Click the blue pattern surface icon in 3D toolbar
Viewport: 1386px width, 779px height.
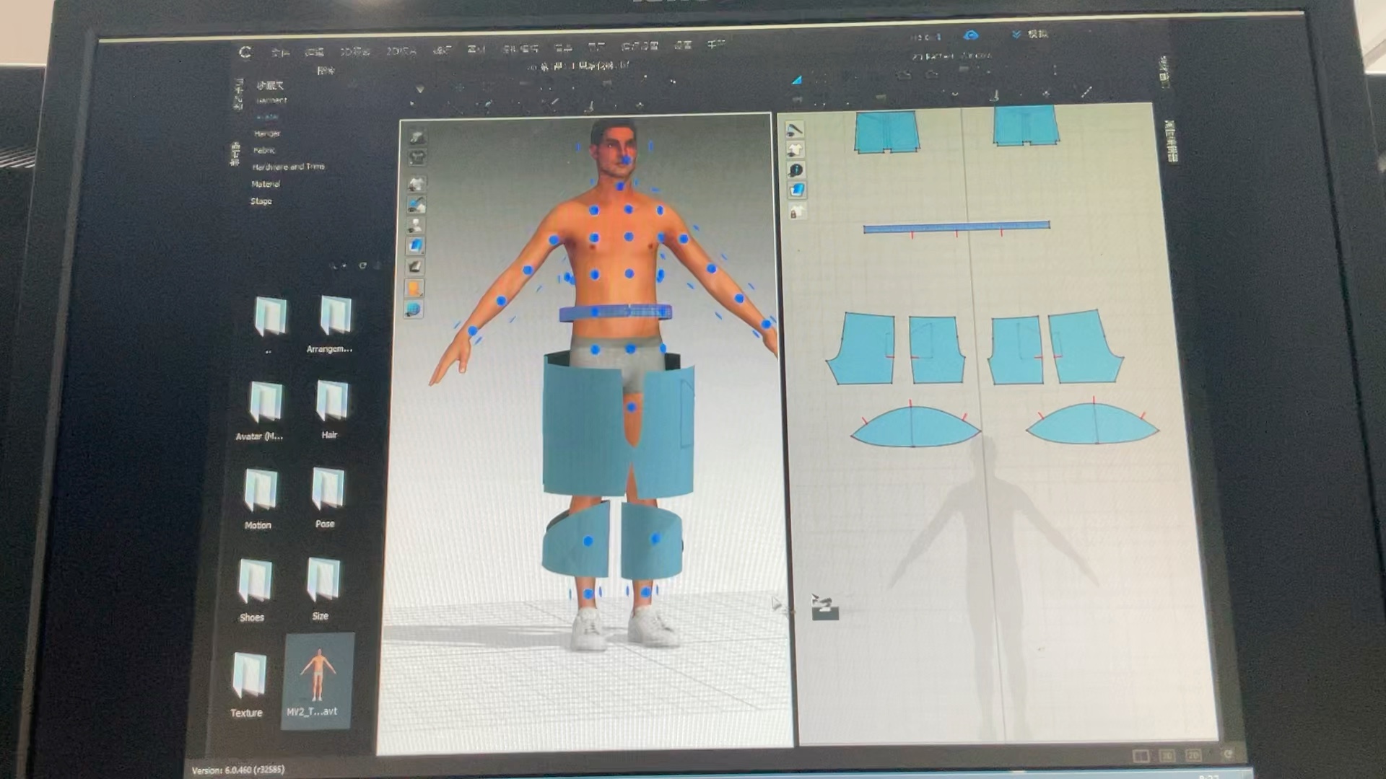(416, 246)
